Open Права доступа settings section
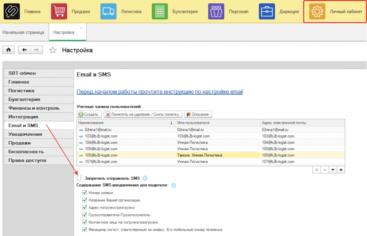The height and width of the screenshot is (236, 367). click(x=39, y=160)
